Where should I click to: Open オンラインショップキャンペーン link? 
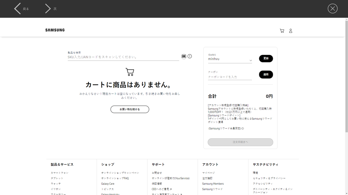click(x=120, y=173)
